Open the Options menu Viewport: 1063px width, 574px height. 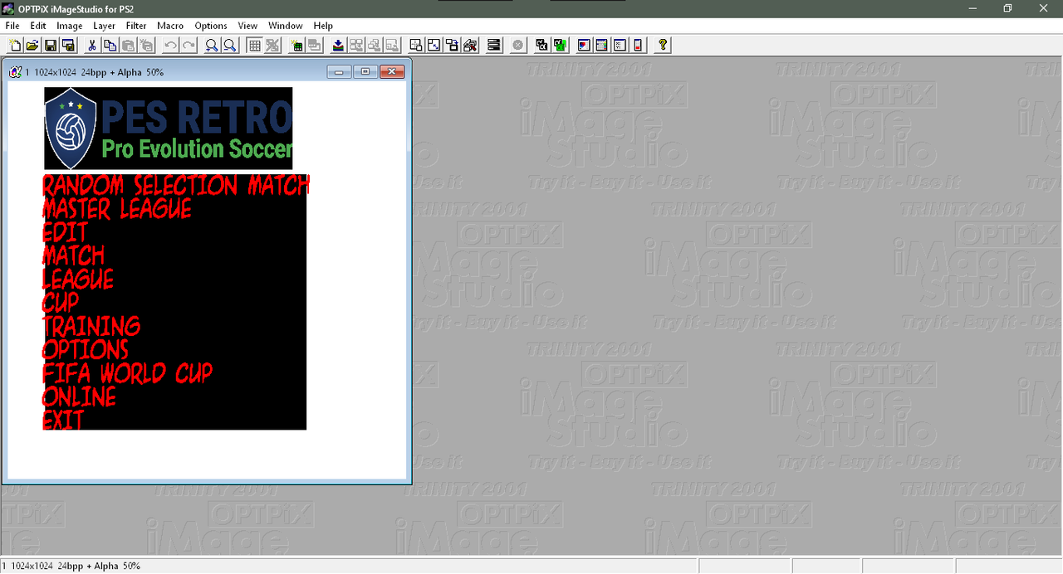coord(211,26)
